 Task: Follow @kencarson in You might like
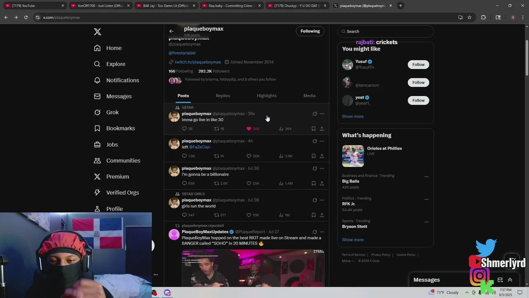click(418, 82)
